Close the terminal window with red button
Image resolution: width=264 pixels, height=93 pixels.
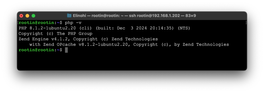[21, 16]
